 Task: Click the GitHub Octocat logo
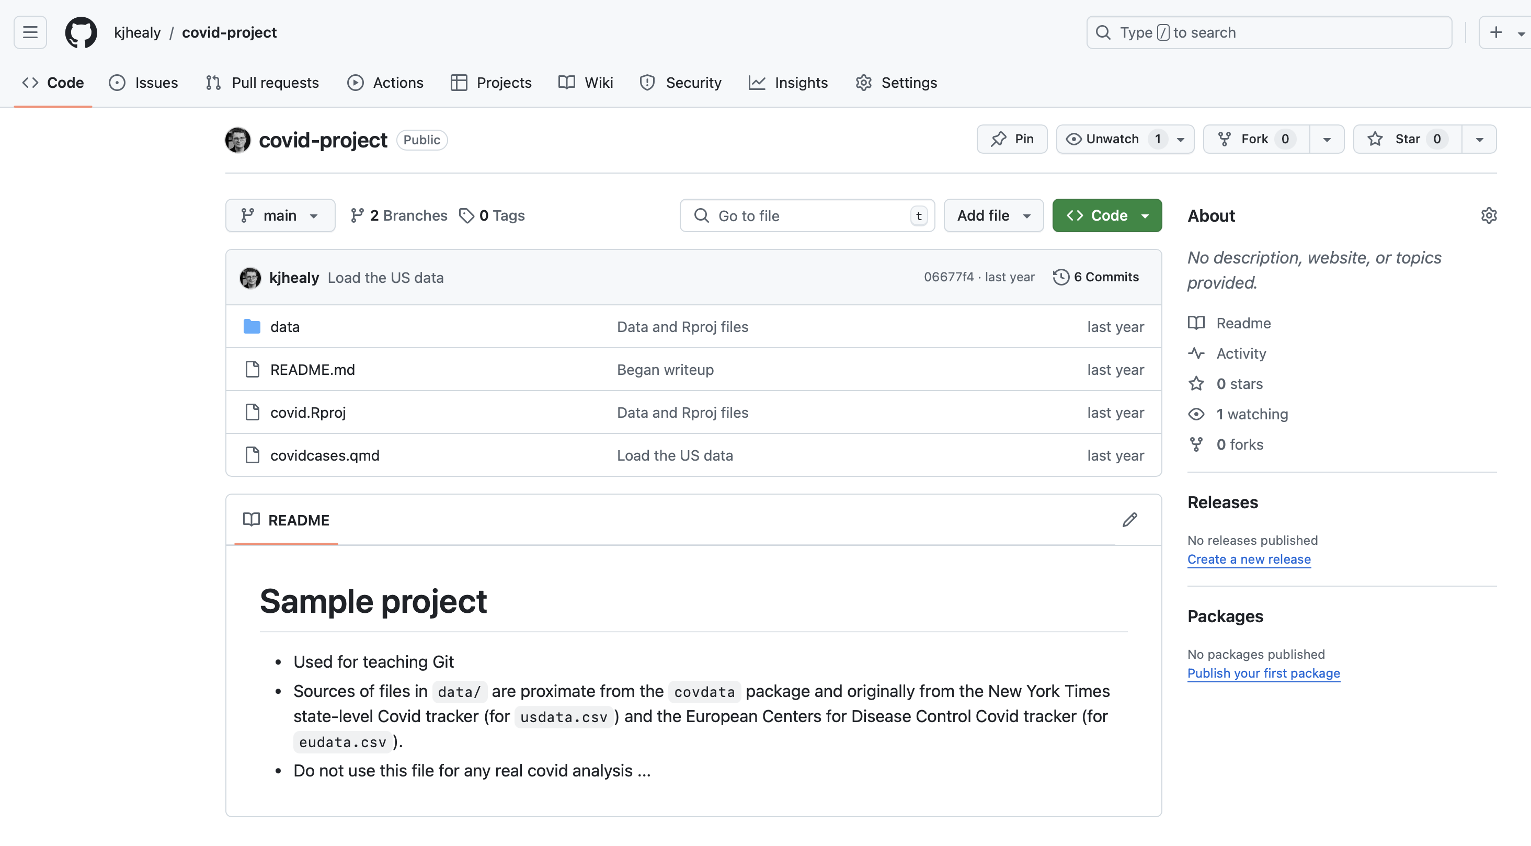click(81, 32)
